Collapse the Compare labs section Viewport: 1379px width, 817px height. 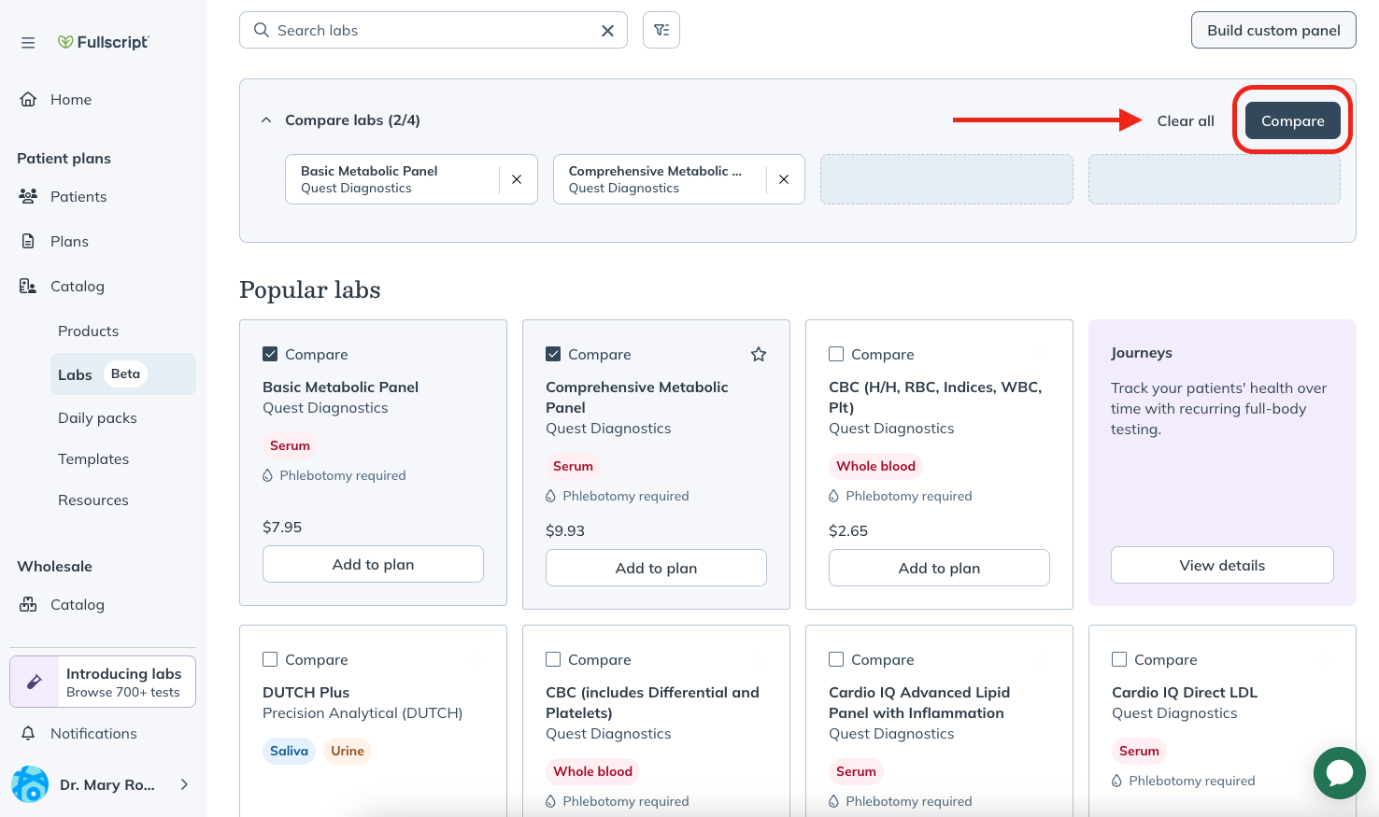point(265,120)
